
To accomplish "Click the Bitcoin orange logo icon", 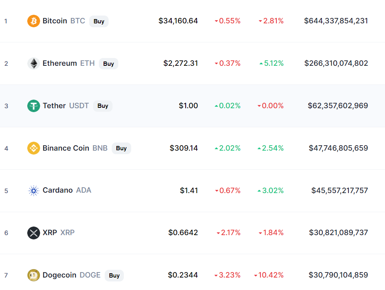I will point(33,21).
